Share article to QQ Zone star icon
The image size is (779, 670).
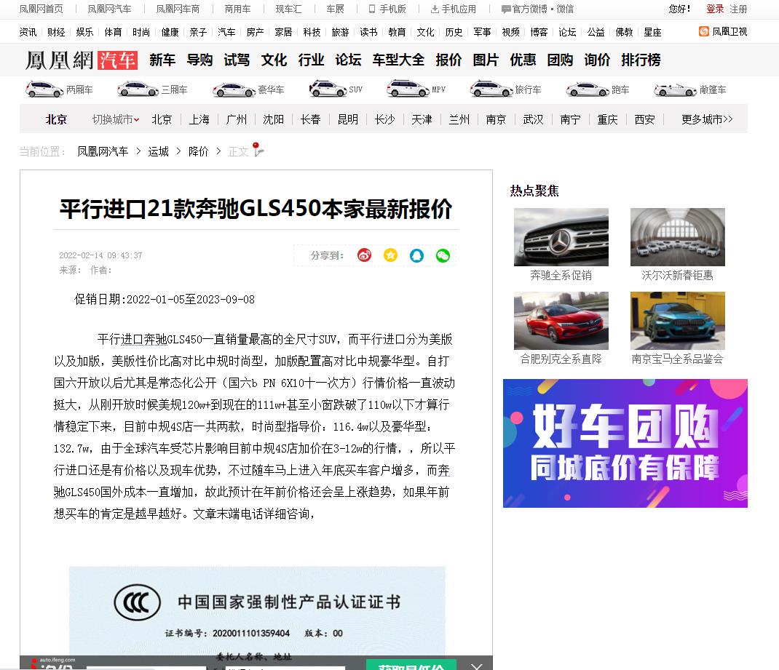point(390,255)
